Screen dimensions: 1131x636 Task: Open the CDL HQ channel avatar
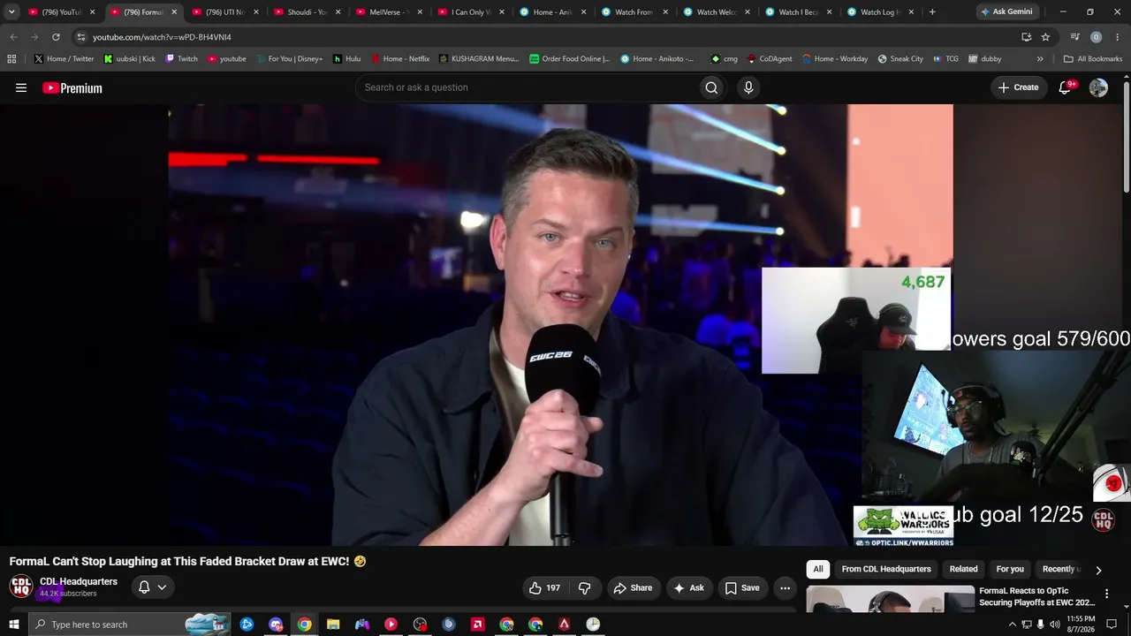pyautogui.click(x=21, y=587)
